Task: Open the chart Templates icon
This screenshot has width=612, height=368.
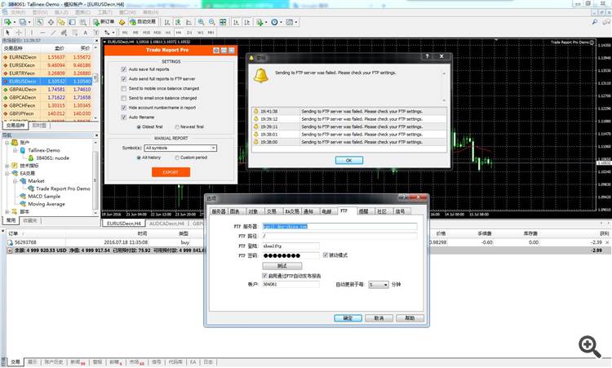Action: click(x=289, y=22)
